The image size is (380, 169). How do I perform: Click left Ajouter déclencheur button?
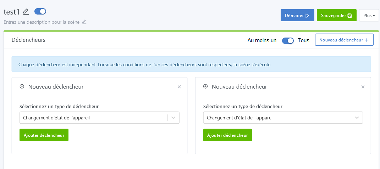tap(44, 135)
